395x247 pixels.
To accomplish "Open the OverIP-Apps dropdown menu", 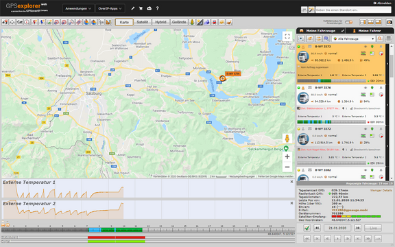I will 110,8.
